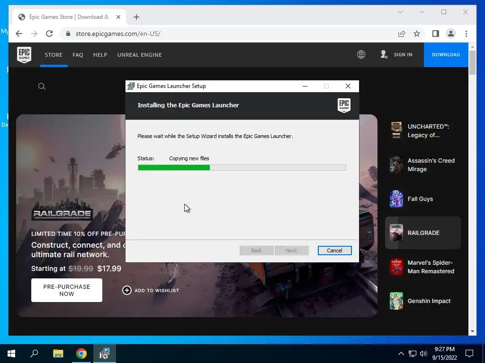Click Chrome forward arrow
Viewport: 485px width, 363px height.
pos(34,34)
